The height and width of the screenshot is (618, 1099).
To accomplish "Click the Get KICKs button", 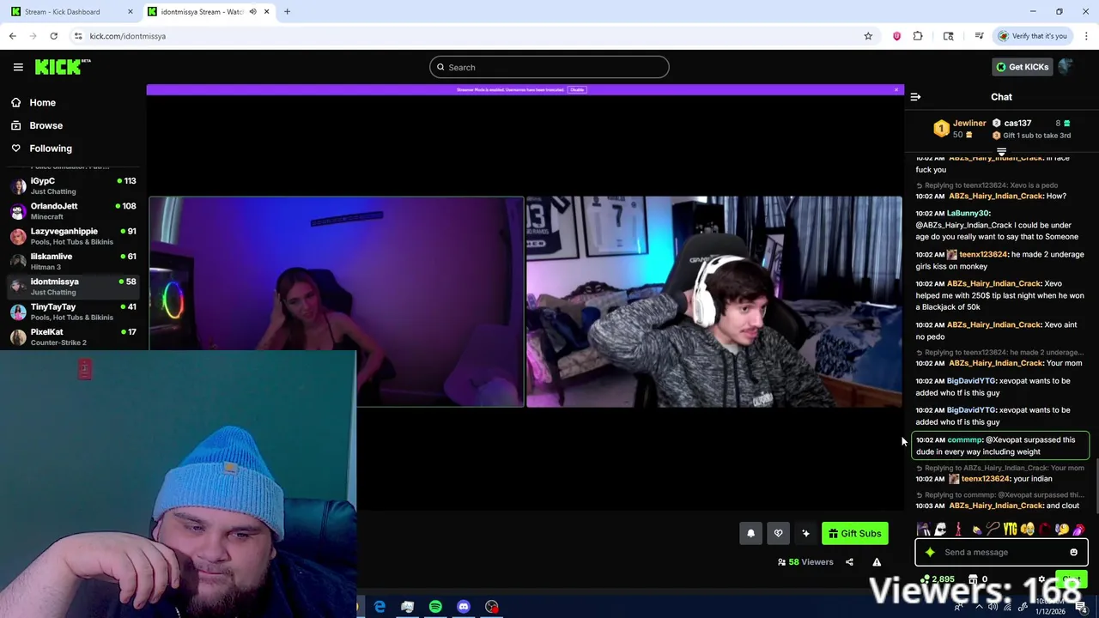I will tap(1021, 67).
